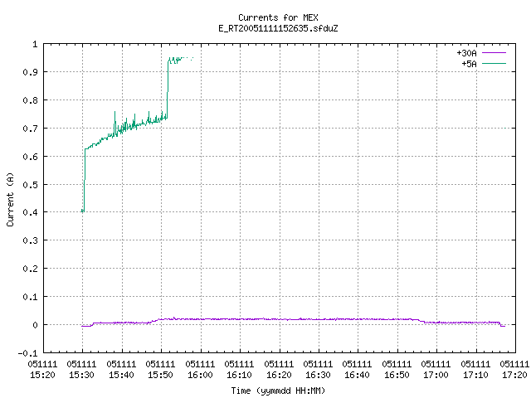This screenshot has height=398, width=531.
Task: Click y-axis tick value 0.7
Action: tap(30, 129)
